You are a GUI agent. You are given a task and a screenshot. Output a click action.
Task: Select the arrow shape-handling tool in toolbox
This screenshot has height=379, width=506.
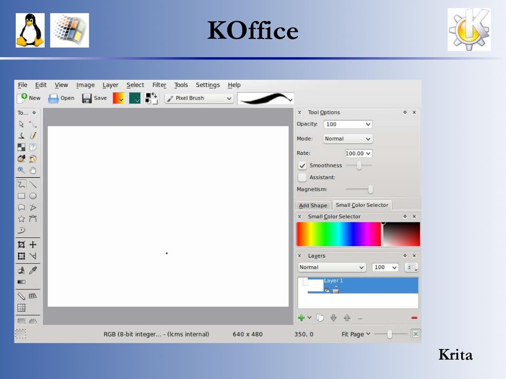click(21, 124)
